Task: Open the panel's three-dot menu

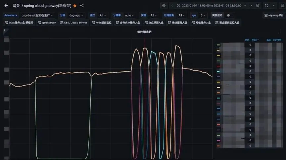Action: pyautogui.click(x=280, y=32)
